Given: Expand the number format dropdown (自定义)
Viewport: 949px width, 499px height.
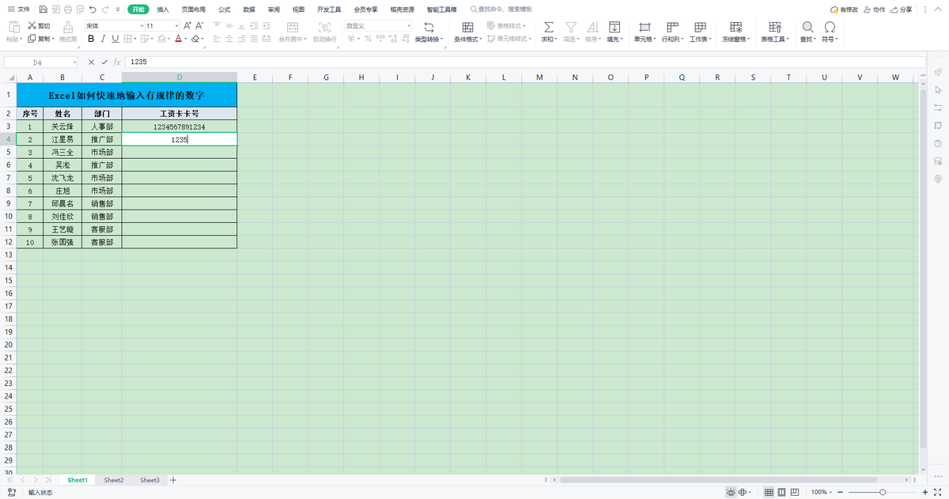Looking at the screenshot, I should pyautogui.click(x=409, y=26).
